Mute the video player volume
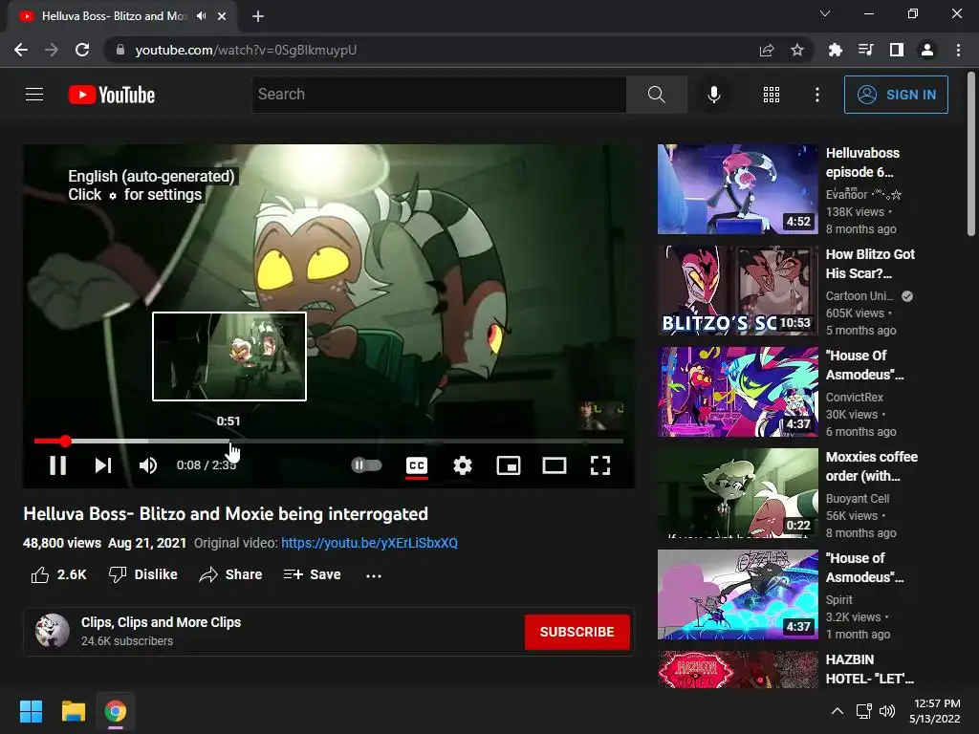The image size is (979, 734). (148, 465)
